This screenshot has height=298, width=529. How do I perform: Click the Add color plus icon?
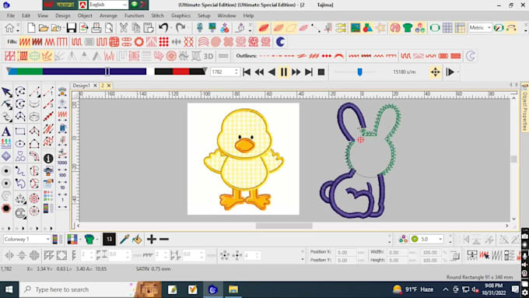(152, 239)
